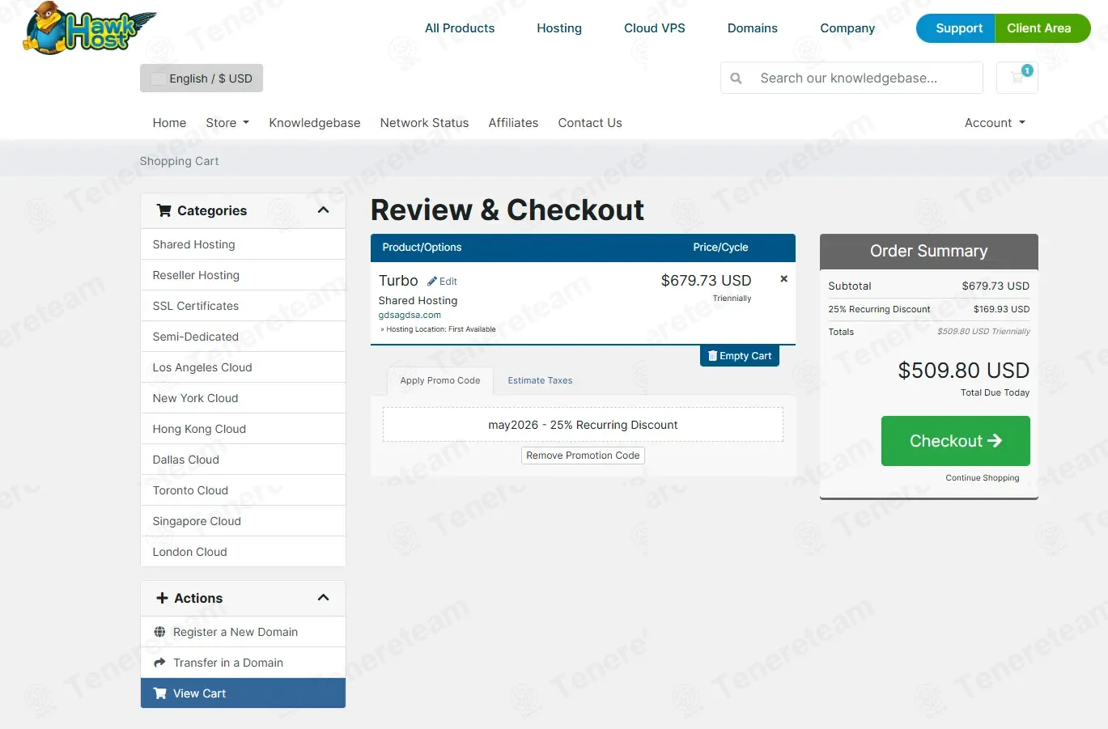This screenshot has width=1108, height=729.
Task: Click the Client Area button
Action: click(1042, 28)
